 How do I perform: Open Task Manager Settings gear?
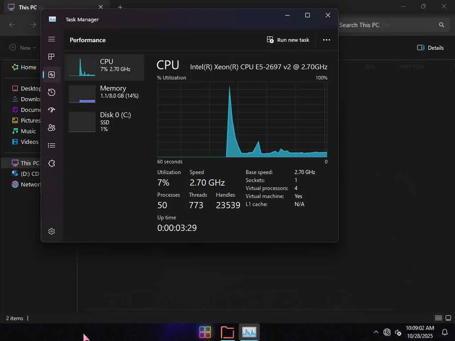pos(52,231)
